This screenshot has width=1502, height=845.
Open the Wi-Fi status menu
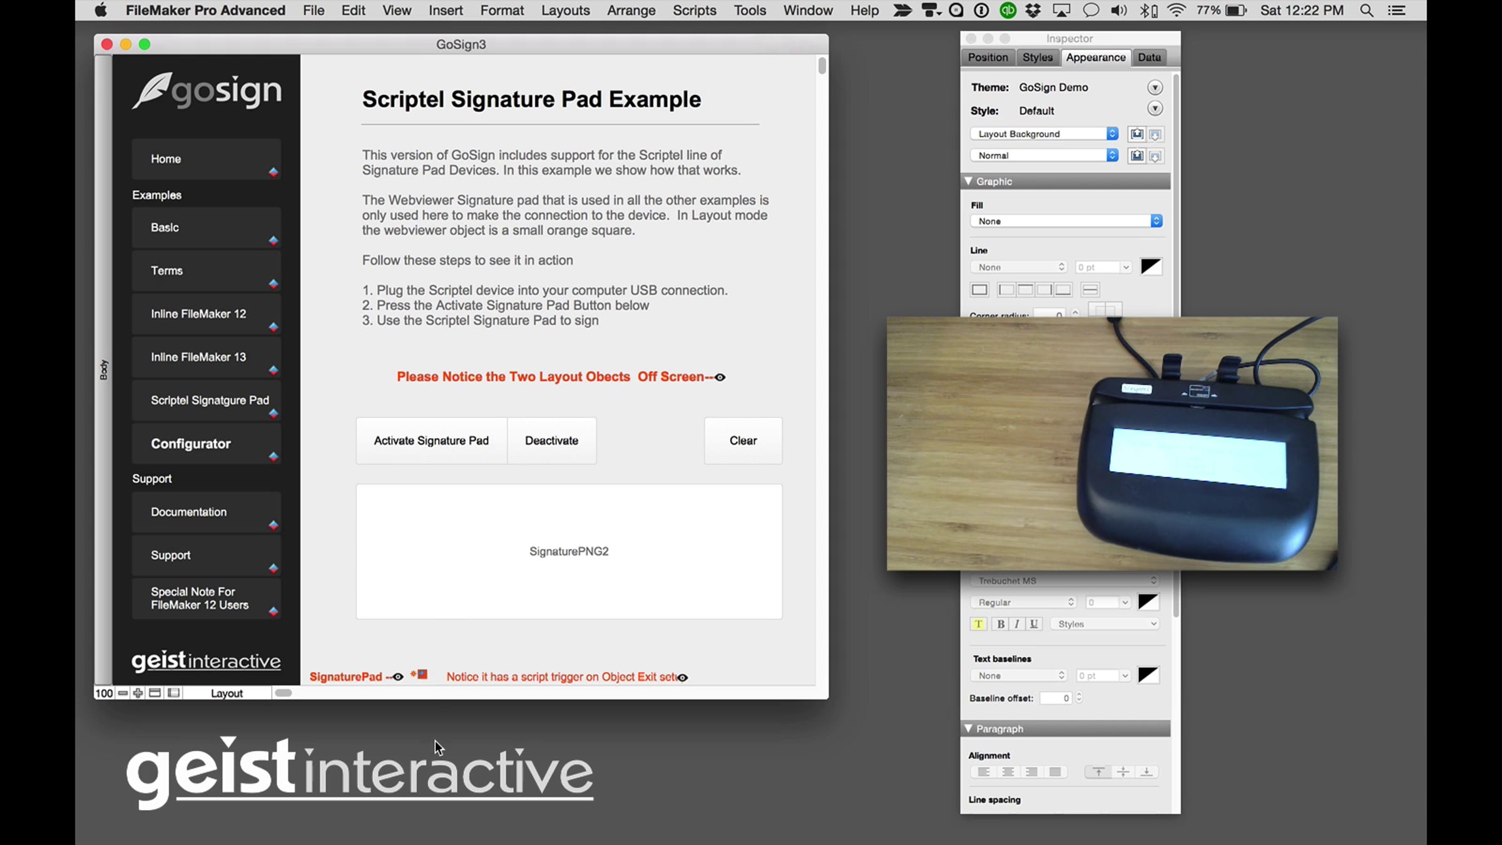1177,11
